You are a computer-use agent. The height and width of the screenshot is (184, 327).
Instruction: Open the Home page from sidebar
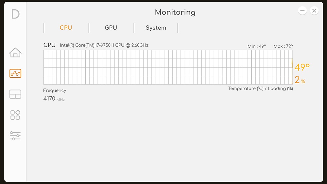tap(15, 53)
